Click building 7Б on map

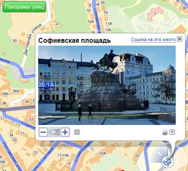(x=105, y=12)
